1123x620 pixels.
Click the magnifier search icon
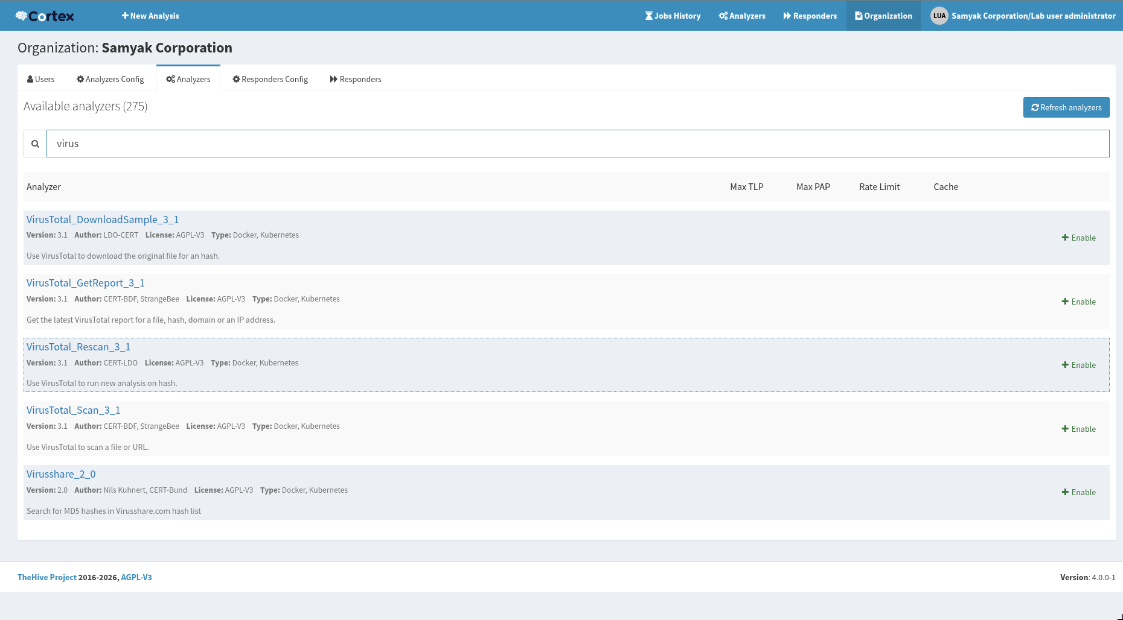35,144
